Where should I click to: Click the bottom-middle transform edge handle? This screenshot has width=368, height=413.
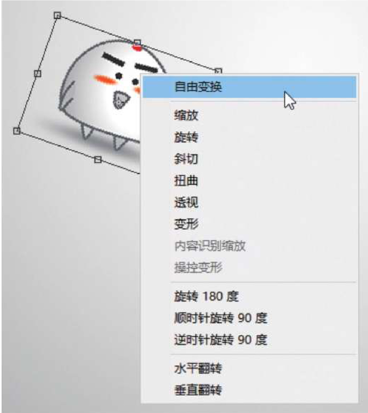pyautogui.click(x=98, y=159)
